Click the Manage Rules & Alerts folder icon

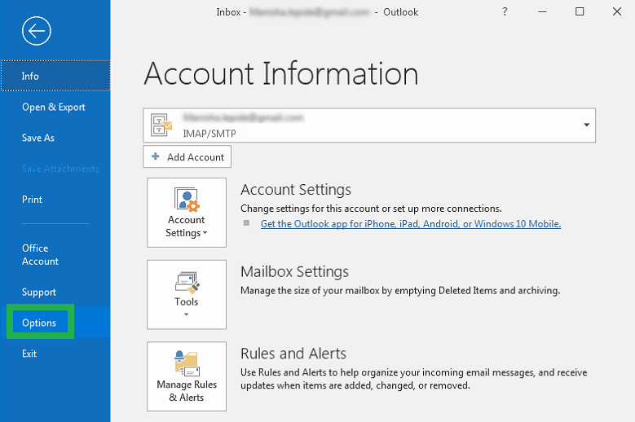(x=187, y=363)
